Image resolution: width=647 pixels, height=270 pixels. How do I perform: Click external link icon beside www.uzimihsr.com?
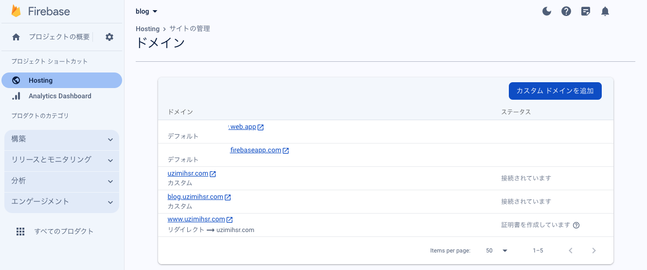[230, 220]
